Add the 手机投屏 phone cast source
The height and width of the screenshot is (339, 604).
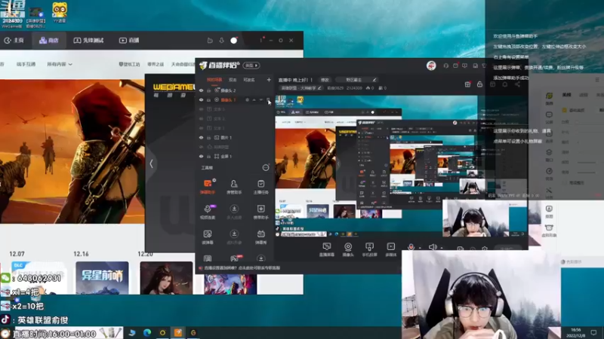pos(369,249)
